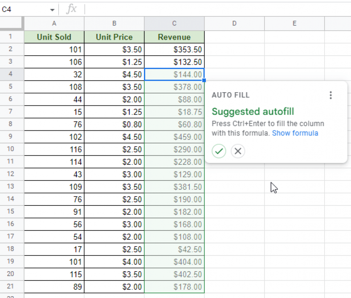This screenshot has width=351, height=298.
Task: Select row 12 header
Action: pyautogui.click(x=12, y=175)
